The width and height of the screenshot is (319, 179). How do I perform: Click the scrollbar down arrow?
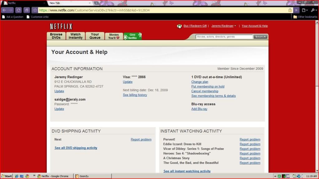(317, 171)
